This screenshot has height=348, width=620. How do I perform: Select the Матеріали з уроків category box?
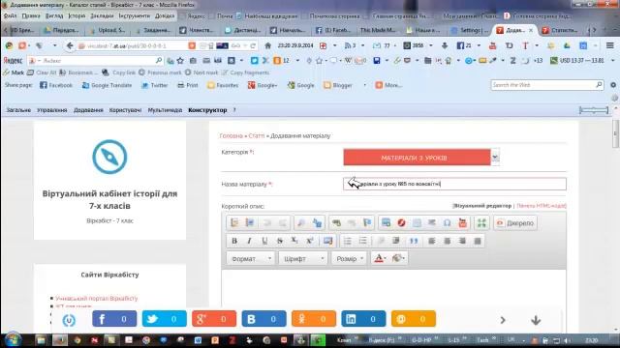417,158
